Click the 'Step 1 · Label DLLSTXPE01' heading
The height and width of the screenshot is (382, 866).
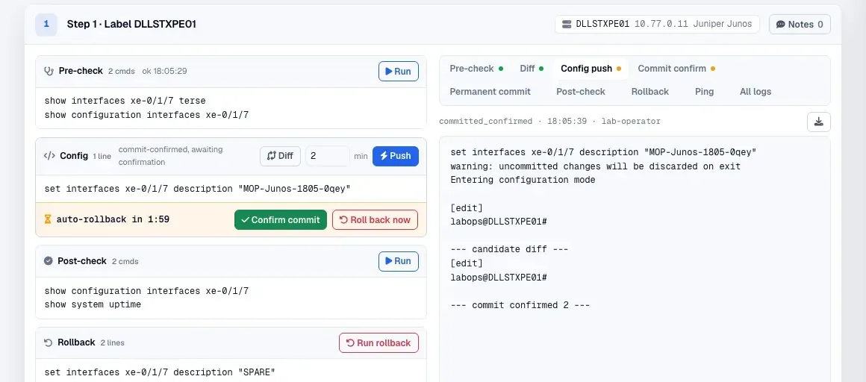click(131, 25)
